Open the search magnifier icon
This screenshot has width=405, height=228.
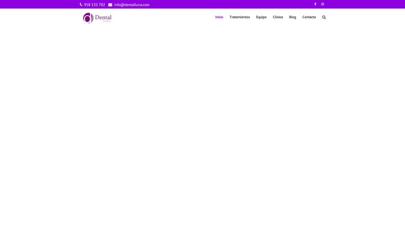(324, 17)
